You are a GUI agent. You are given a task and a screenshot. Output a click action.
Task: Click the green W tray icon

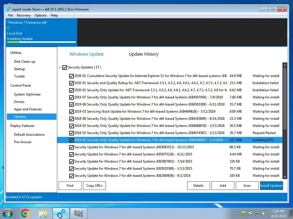(243, 214)
